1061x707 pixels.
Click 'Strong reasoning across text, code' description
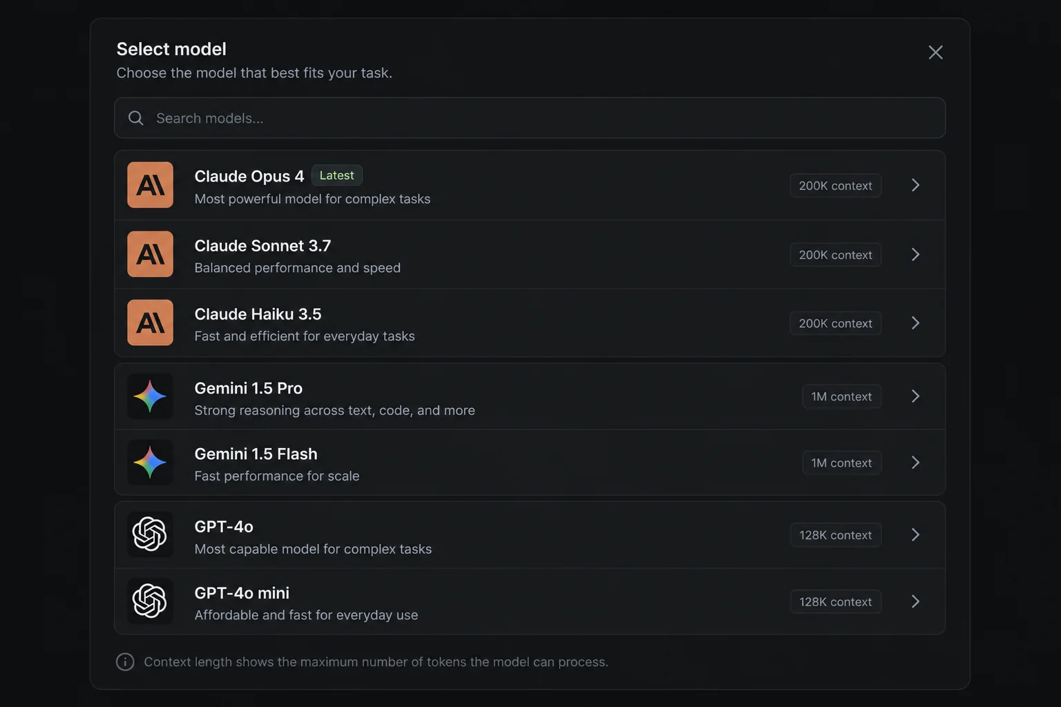click(334, 410)
